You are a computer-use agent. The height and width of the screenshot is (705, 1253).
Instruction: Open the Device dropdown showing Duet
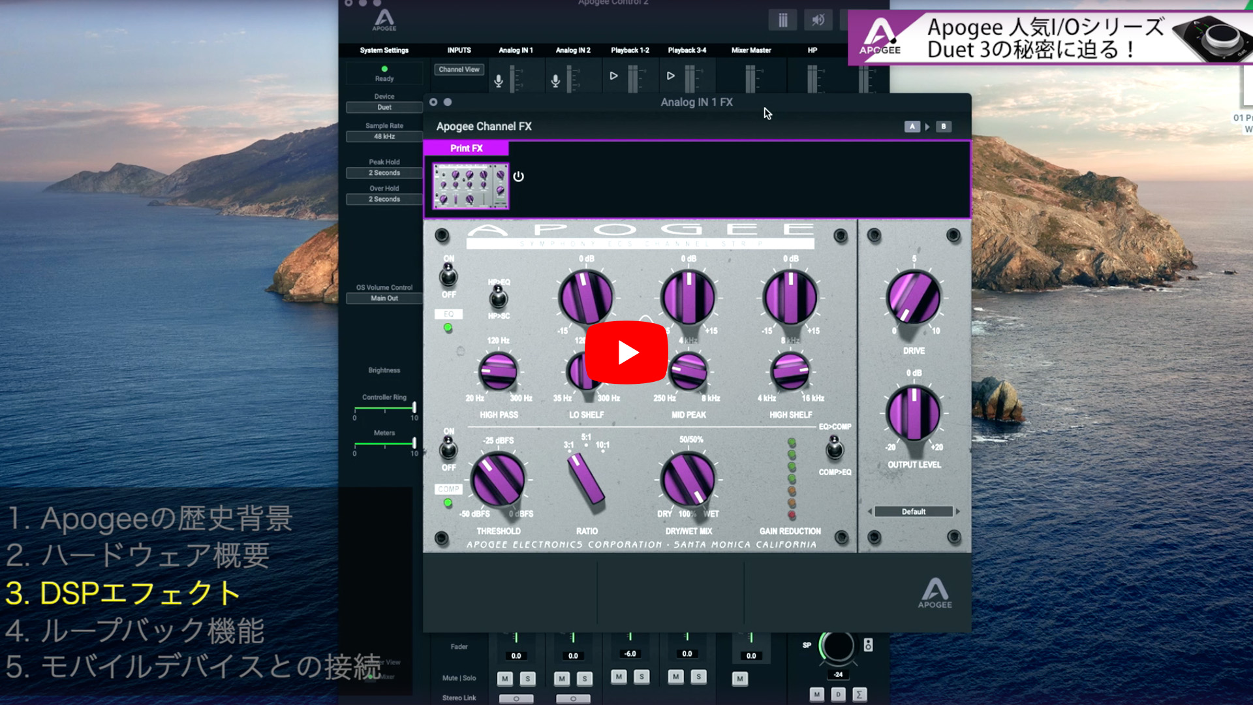click(x=384, y=107)
